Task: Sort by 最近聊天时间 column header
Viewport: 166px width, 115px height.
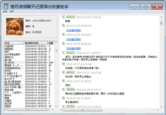Action: click(x=36, y=43)
